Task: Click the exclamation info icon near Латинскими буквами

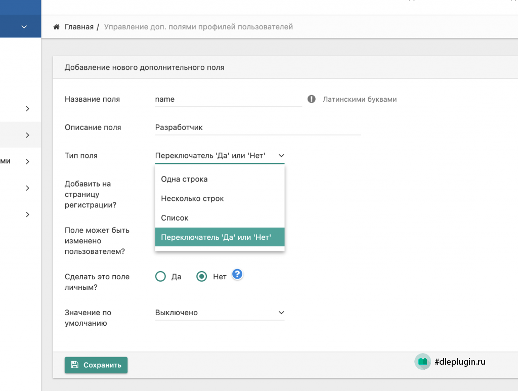Action: [312, 99]
